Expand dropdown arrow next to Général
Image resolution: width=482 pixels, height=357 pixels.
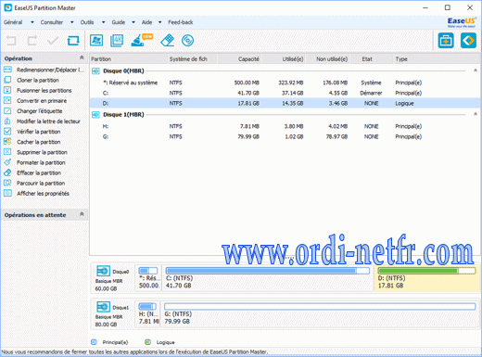pos(32,22)
